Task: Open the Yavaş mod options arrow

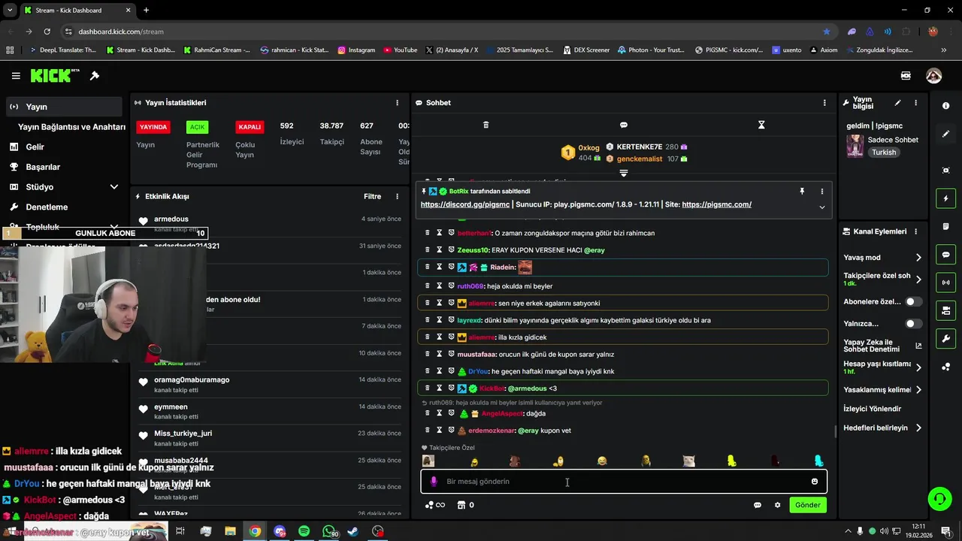Action: pos(918,258)
